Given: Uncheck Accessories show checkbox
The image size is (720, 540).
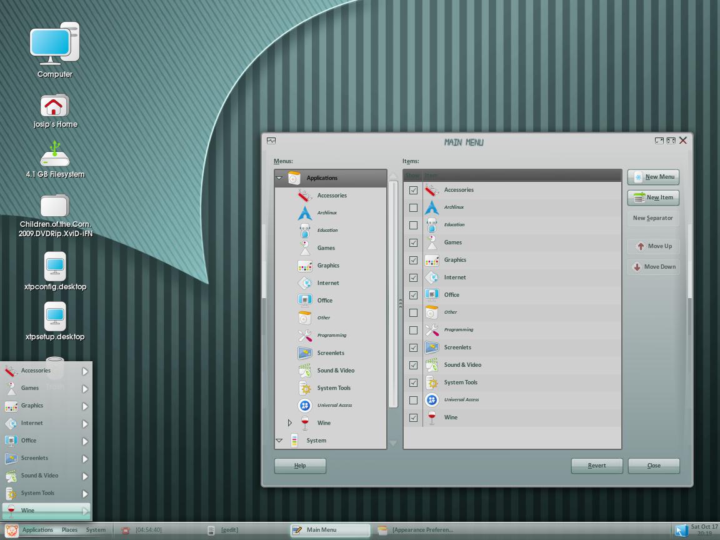Looking at the screenshot, I should [413, 190].
